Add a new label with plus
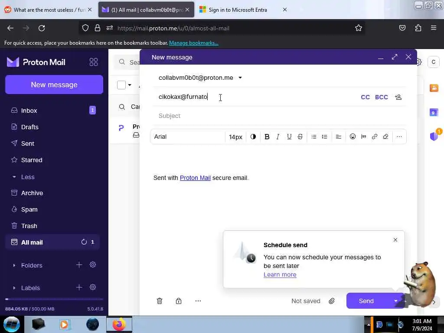Screen dimensions: 444x333 coord(79,287)
